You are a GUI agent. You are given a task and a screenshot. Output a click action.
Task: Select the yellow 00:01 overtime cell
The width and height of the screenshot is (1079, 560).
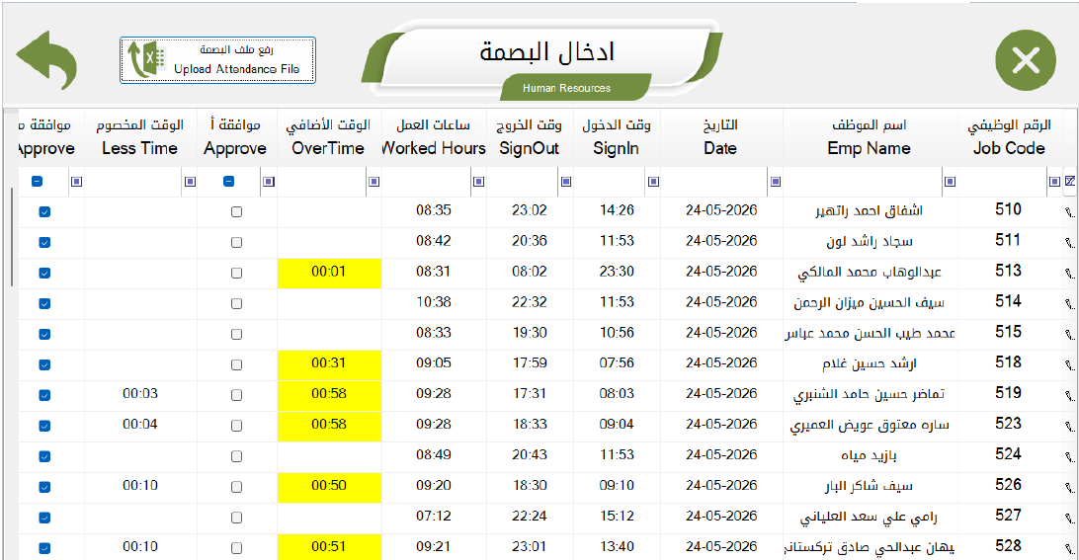point(329,274)
